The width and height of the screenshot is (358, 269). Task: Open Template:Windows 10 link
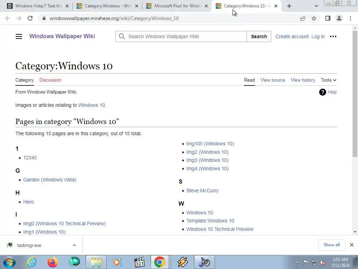[x=210, y=221]
